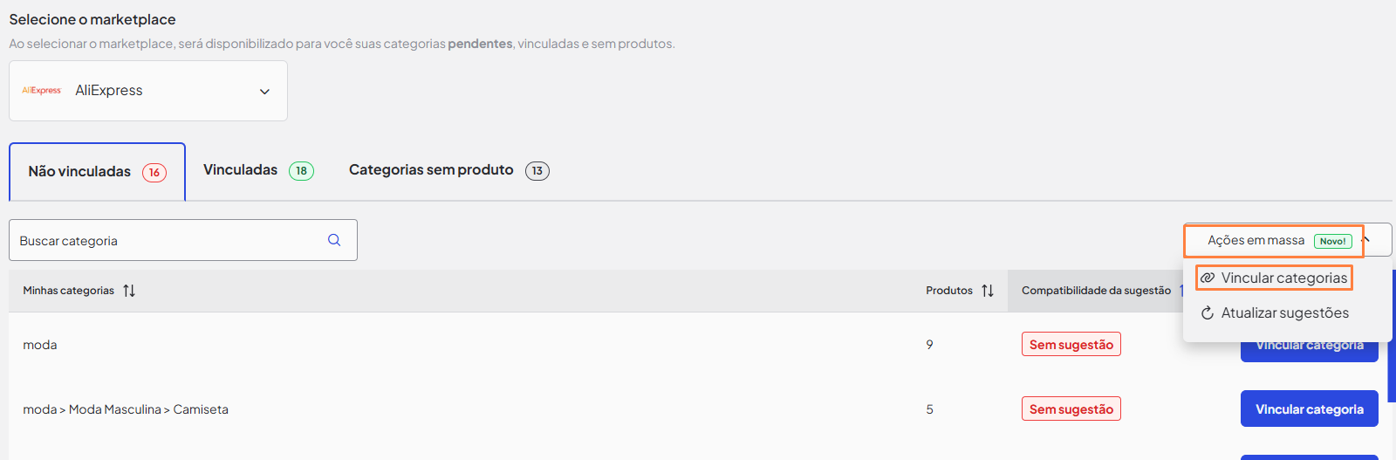
Task: Click the AliExpress logo icon
Action: pyautogui.click(x=42, y=90)
